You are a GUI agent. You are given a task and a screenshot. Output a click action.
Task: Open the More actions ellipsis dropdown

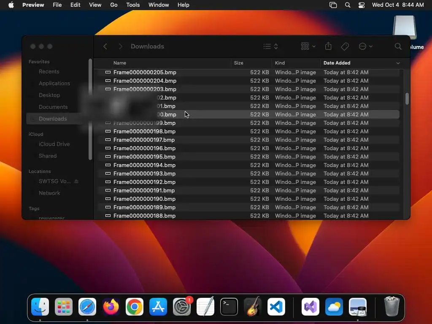(x=366, y=46)
